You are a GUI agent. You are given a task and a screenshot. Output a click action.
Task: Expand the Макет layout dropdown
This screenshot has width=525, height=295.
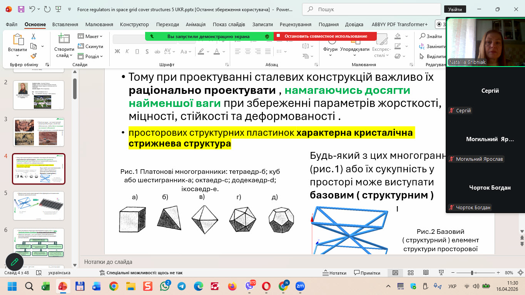tap(90, 36)
